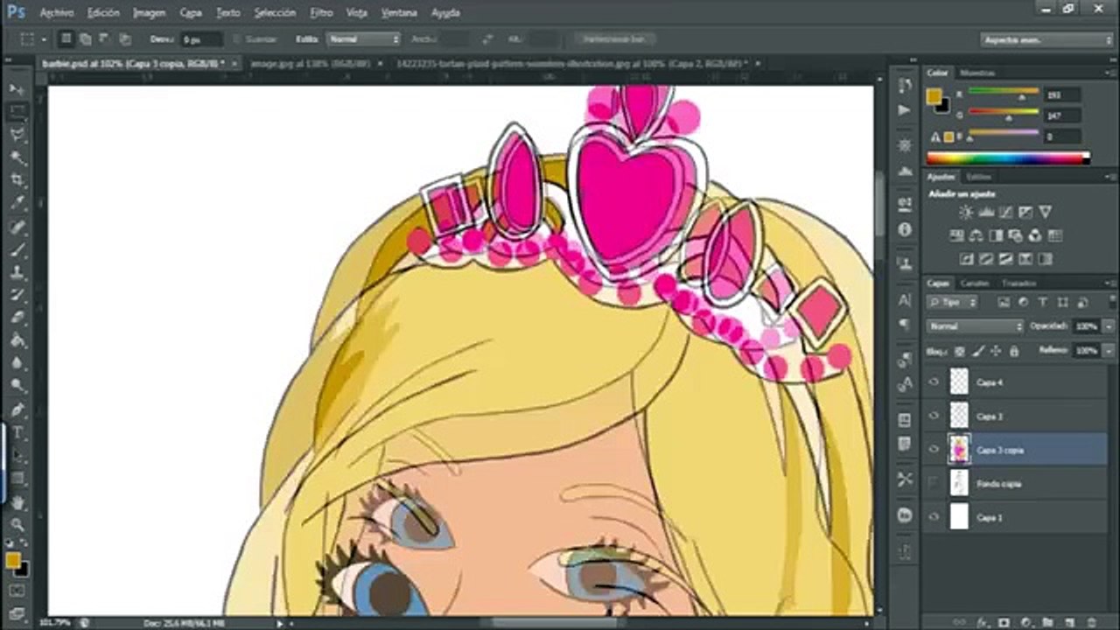1120x630 pixels.
Task: Select the Brush tool
Action: (x=17, y=251)
